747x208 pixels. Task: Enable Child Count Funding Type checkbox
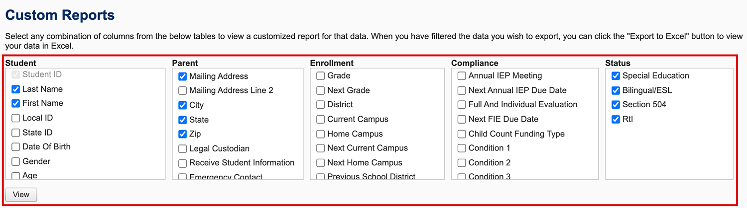tap(462, 134)
